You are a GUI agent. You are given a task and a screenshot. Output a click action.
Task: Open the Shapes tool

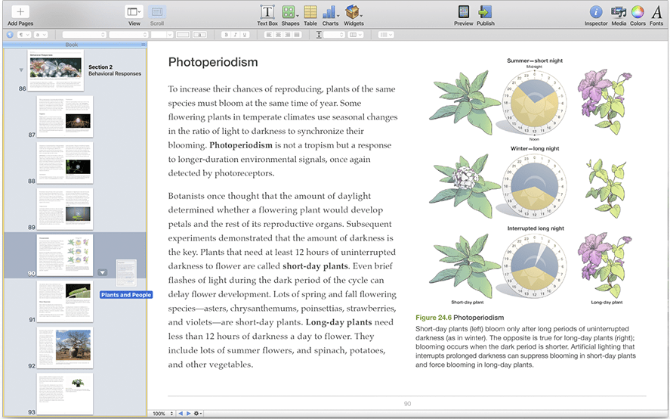tap(289, 13)
